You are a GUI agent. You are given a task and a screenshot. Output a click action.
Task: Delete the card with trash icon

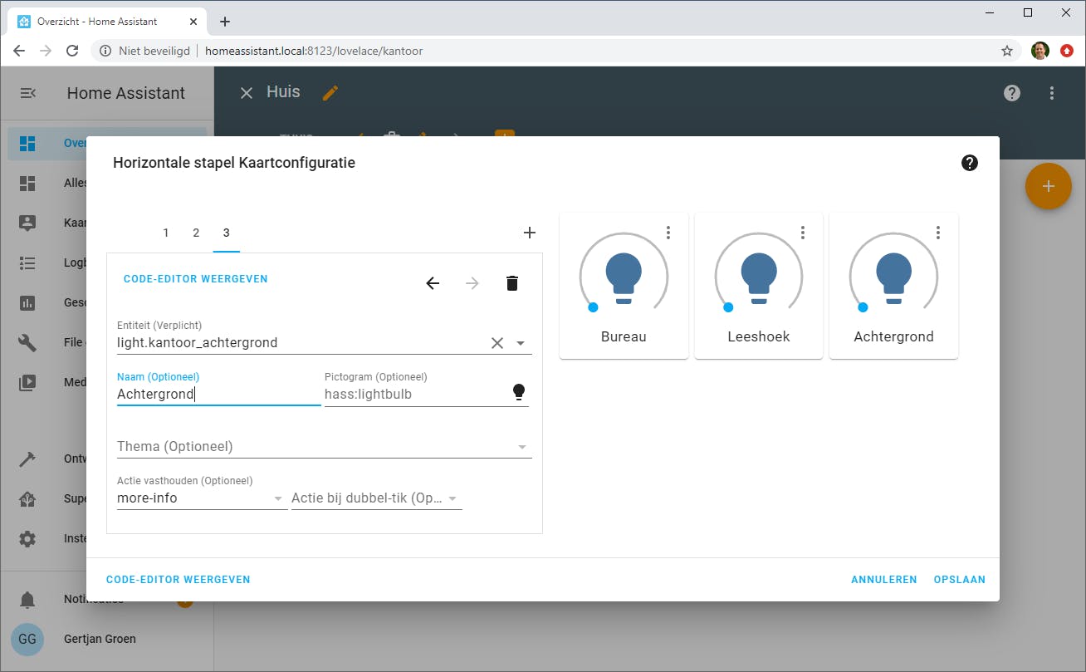pyautogui.click(x=512, y=283)
